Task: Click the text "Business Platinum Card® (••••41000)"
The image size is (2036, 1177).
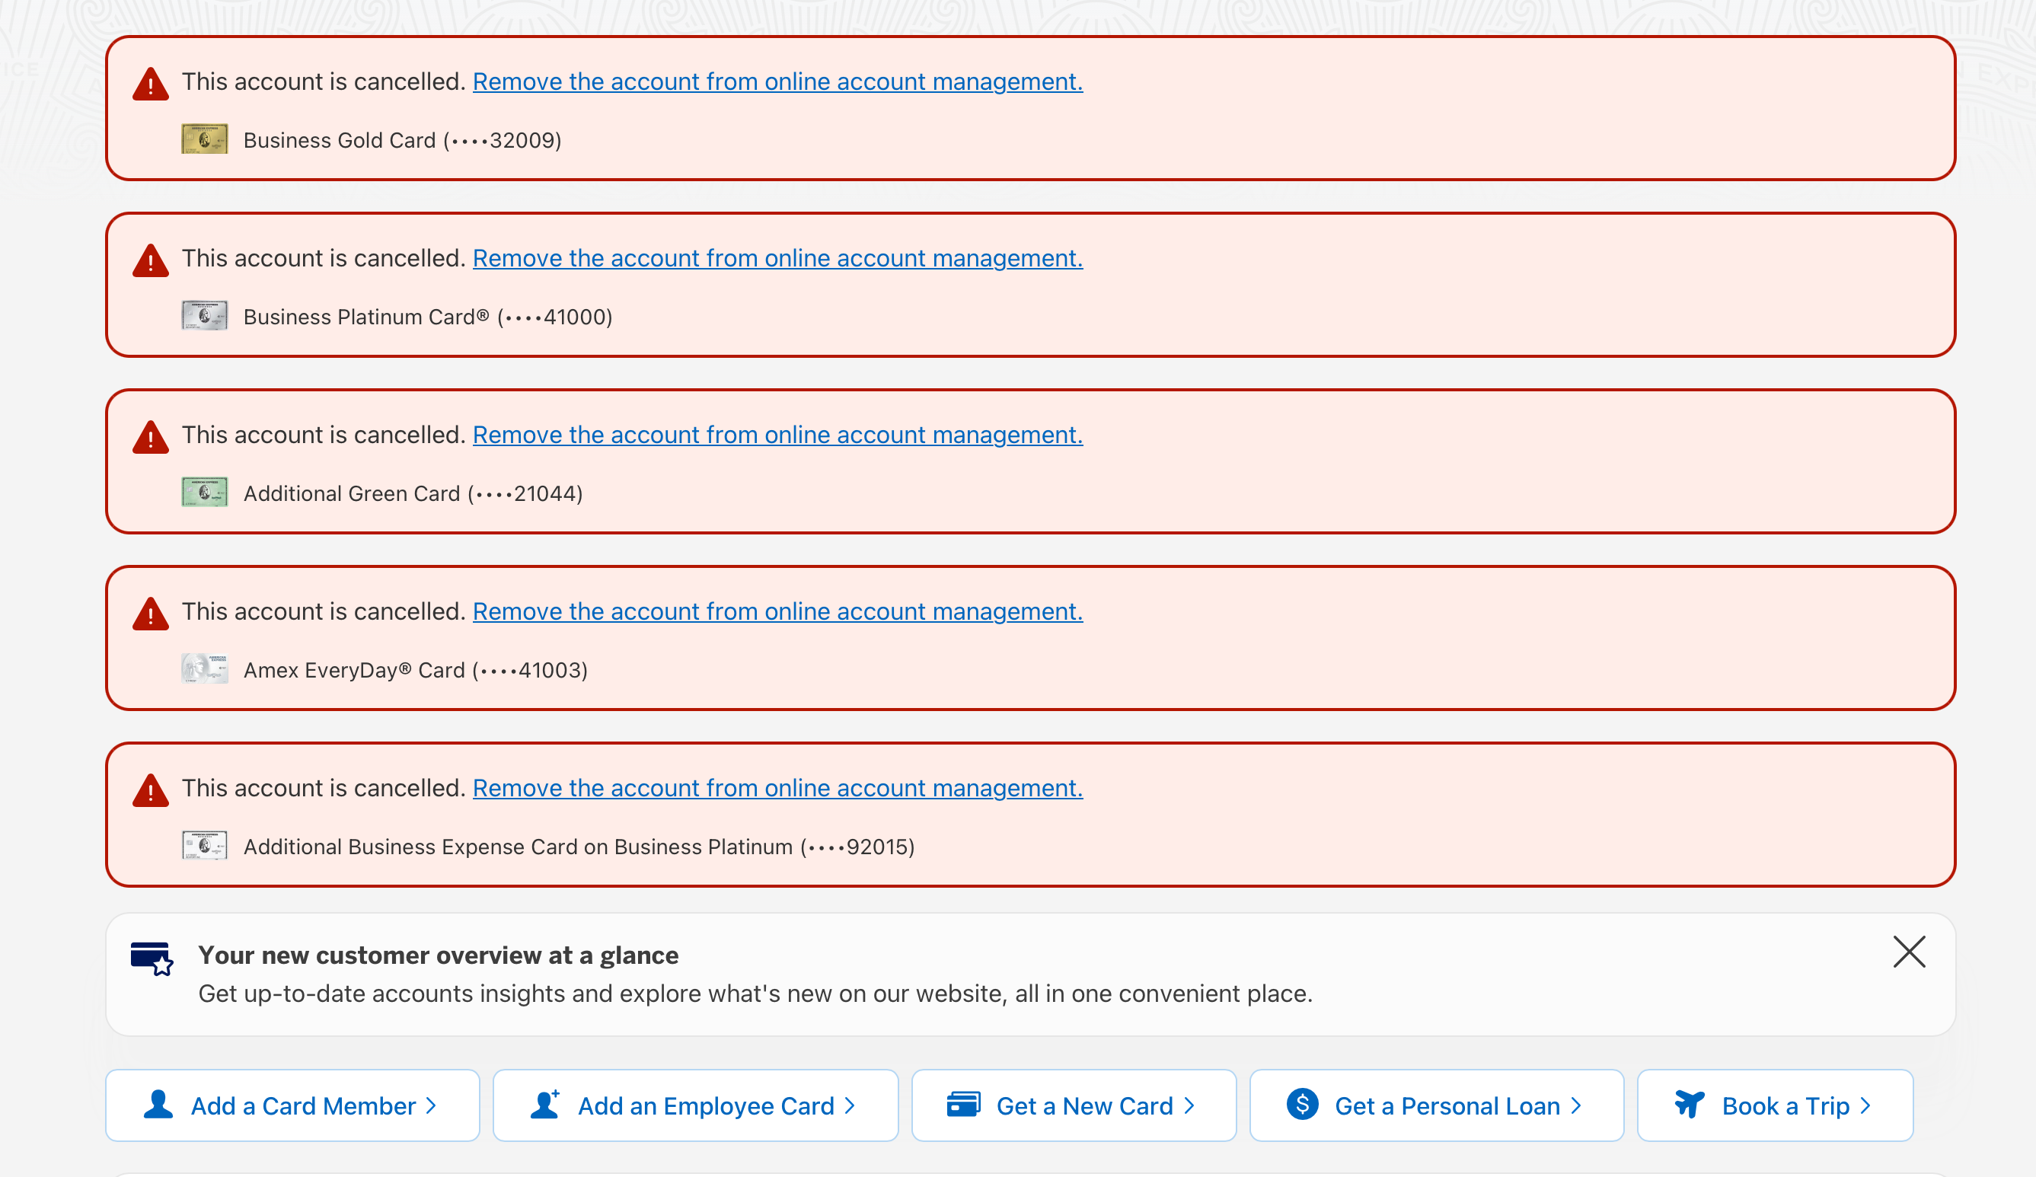Action: coord(428,317)
